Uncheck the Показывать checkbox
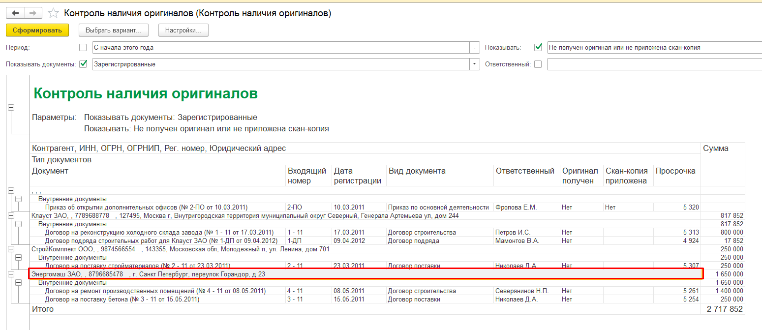Screen dimensions: 762x330 538,48
